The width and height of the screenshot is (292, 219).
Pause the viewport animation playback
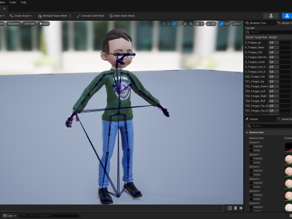click(x=235, y=208)
